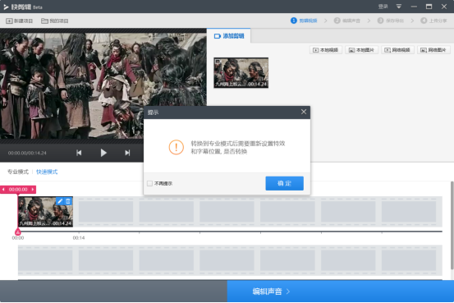454x303 pixels.
Task: Step timeline time forward with right arrow
Action: click(33, 190)
